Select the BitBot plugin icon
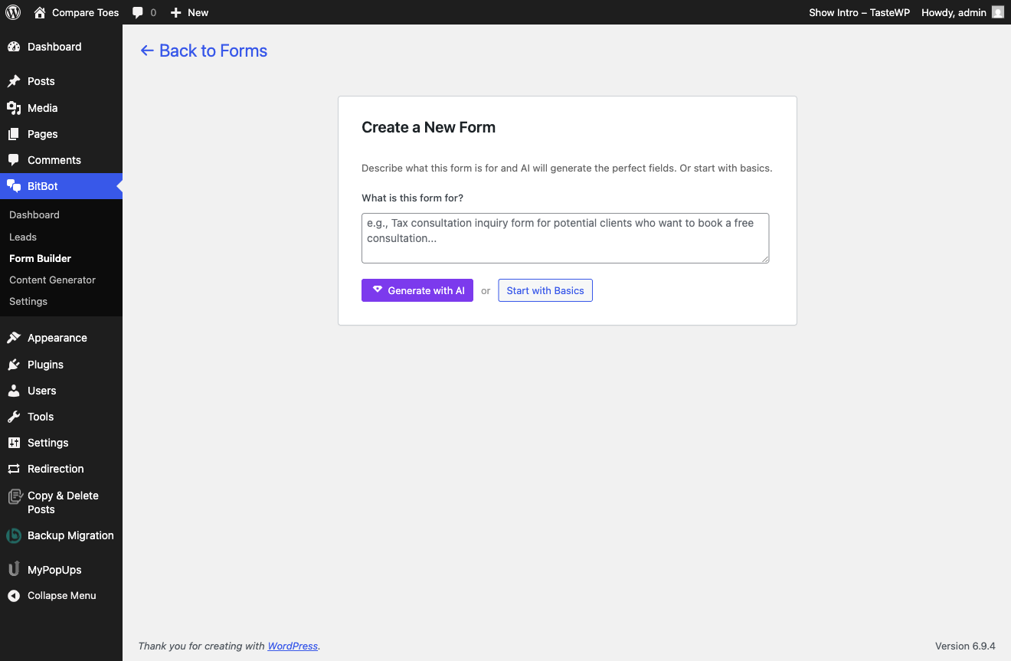The width and height of the screenshot is (1011, 661). (x=15, y=186)
